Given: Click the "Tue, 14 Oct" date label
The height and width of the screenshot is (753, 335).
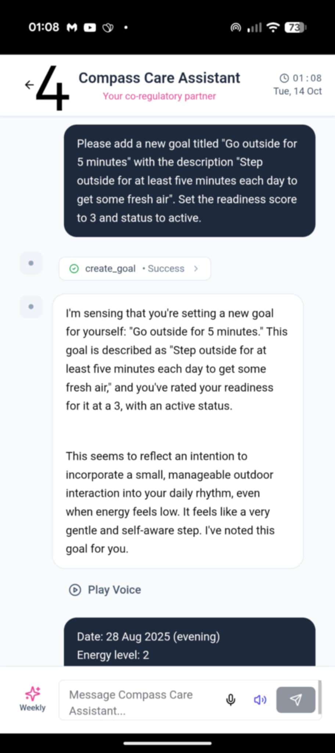Looking at the screenshot, I should [298, 91].
